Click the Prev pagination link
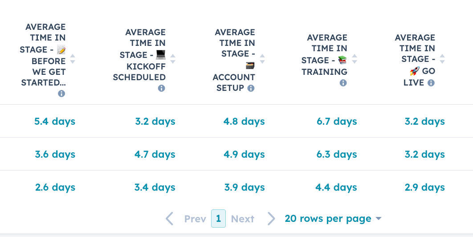473x237 pixels. click(x=195, y=219)
